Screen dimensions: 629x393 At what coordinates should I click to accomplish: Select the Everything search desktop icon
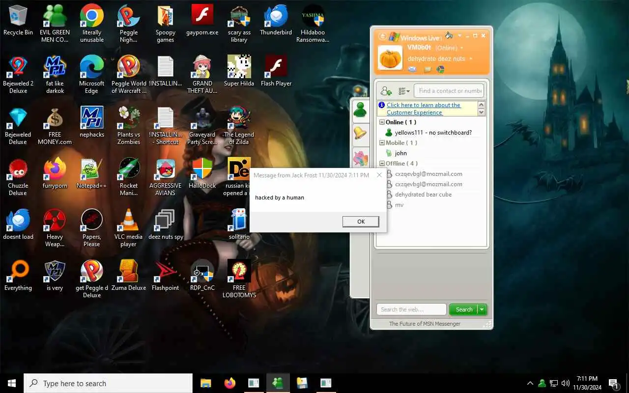pyautogui.click(x=18, y=276)
